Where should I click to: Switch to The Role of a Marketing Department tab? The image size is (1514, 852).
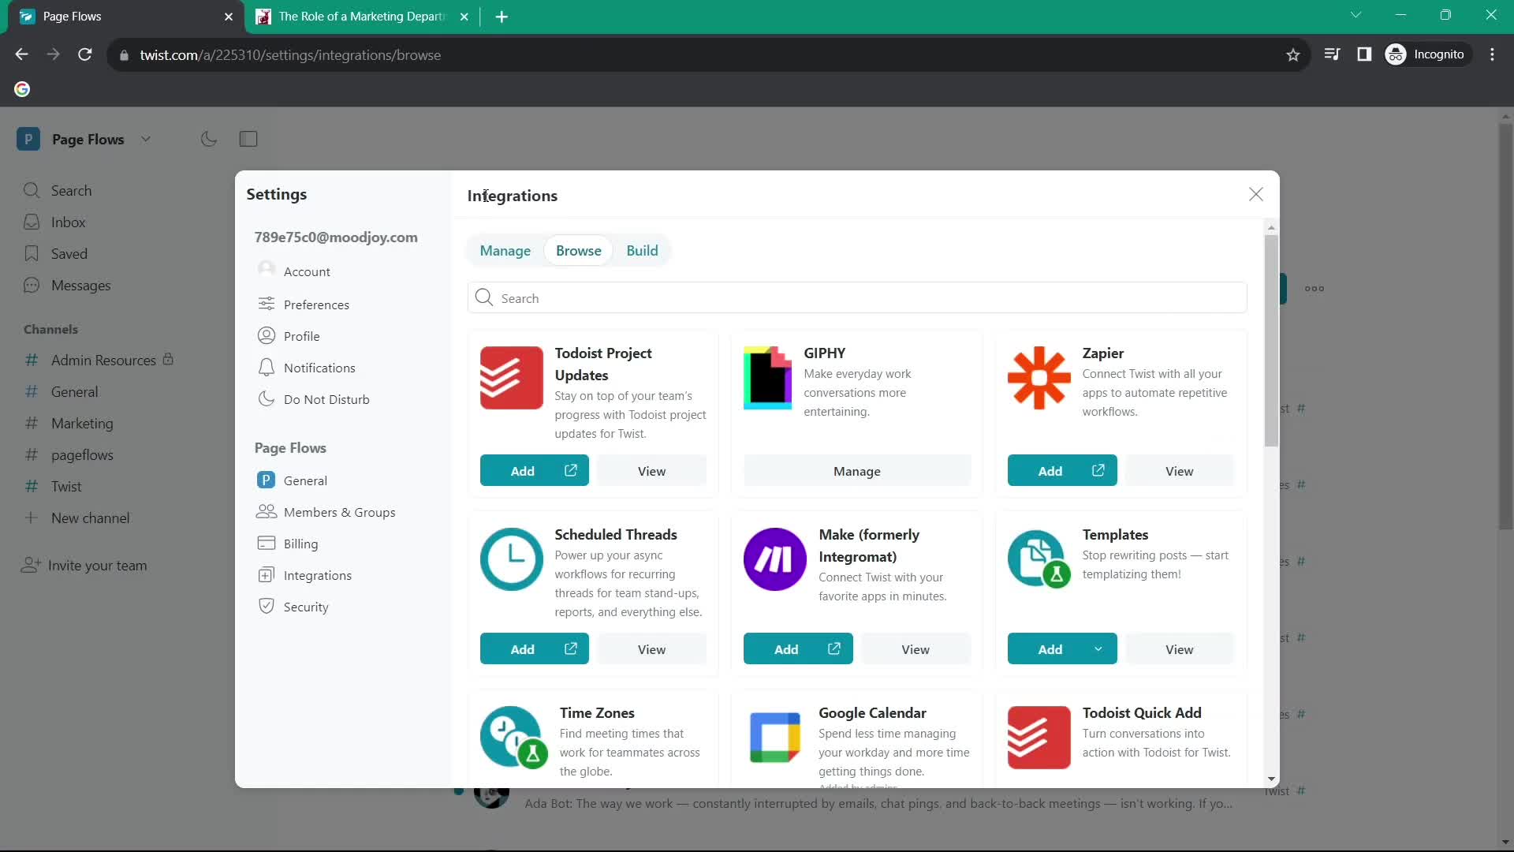click(362, 17)
